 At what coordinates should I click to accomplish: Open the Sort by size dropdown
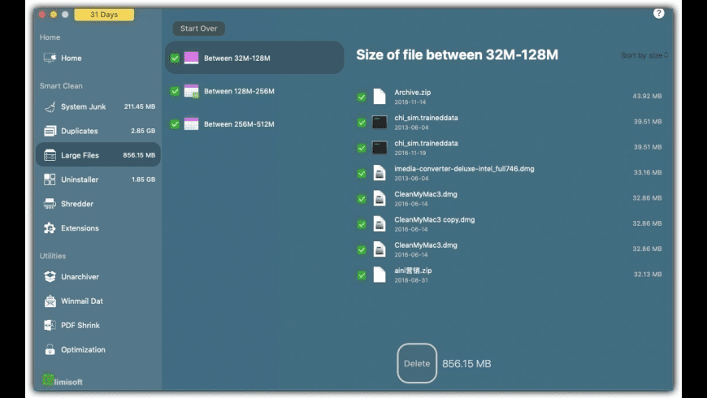pos(644,55)
